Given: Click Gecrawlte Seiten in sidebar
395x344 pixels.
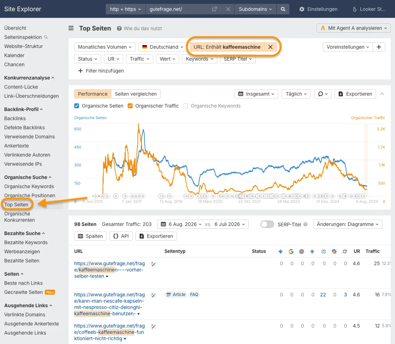Looking at the screenshot, I should pos(23,292).
